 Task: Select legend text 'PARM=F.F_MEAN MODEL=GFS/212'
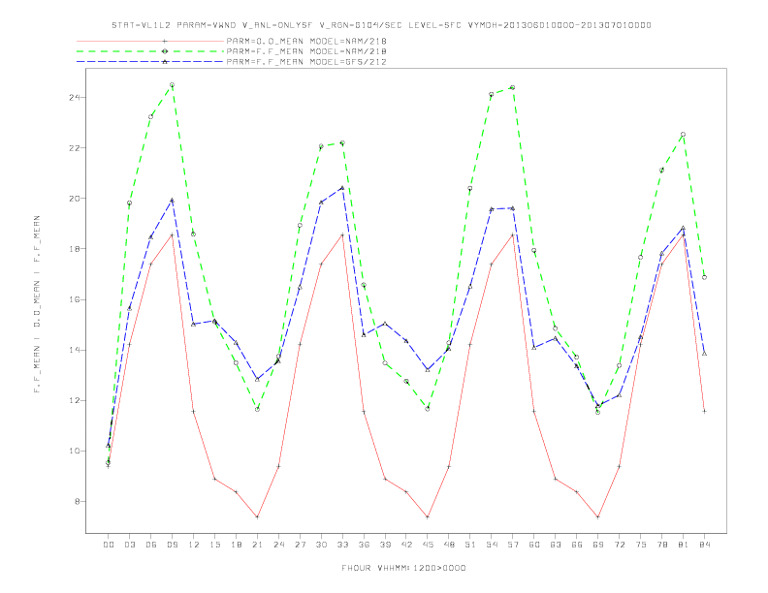click(x=306, y=62)
